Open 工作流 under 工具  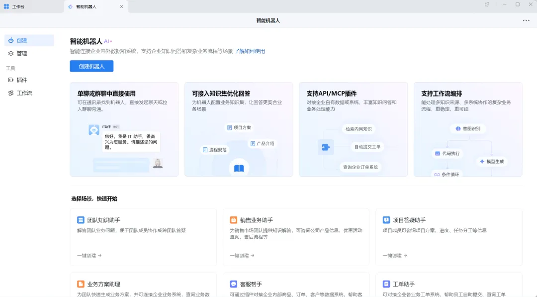point(29,93)
